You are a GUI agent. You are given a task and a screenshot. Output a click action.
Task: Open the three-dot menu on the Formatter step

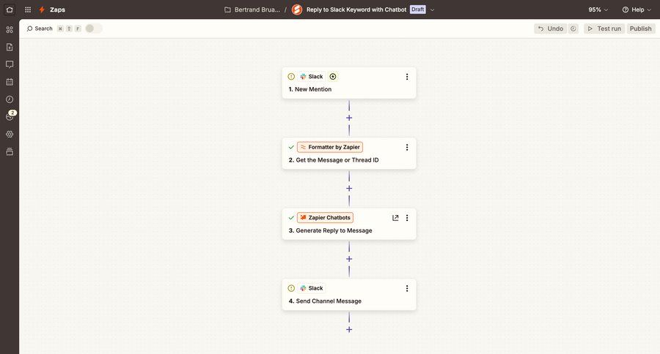[x=407, y=147]
